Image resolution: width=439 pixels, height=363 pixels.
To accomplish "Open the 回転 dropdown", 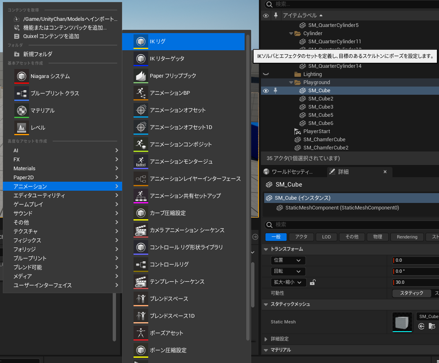I will click(x=288, y=271).
